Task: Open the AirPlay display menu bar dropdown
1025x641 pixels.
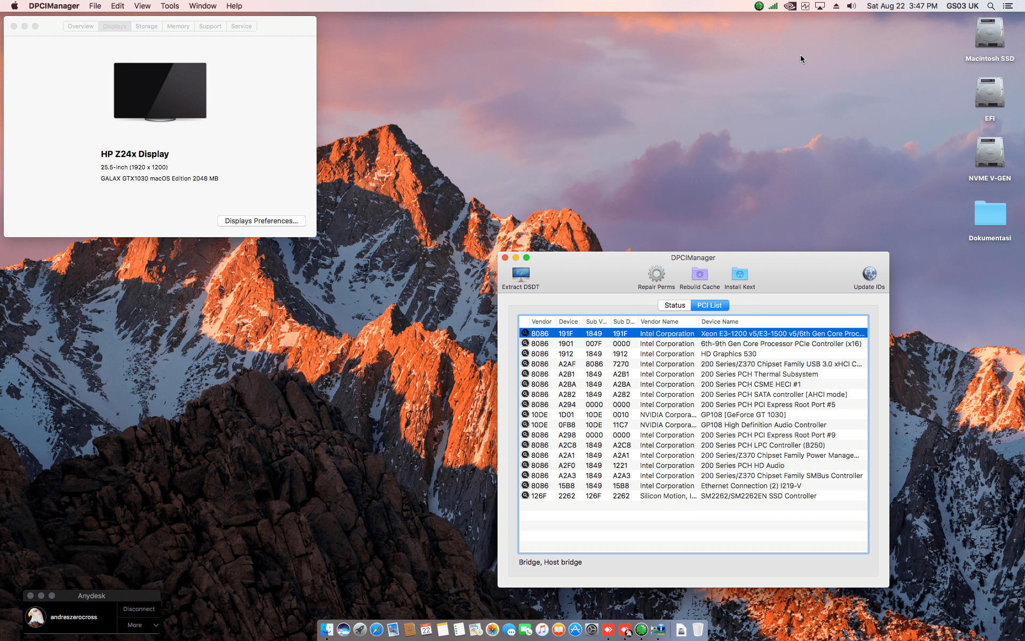Action: point(820,6)
